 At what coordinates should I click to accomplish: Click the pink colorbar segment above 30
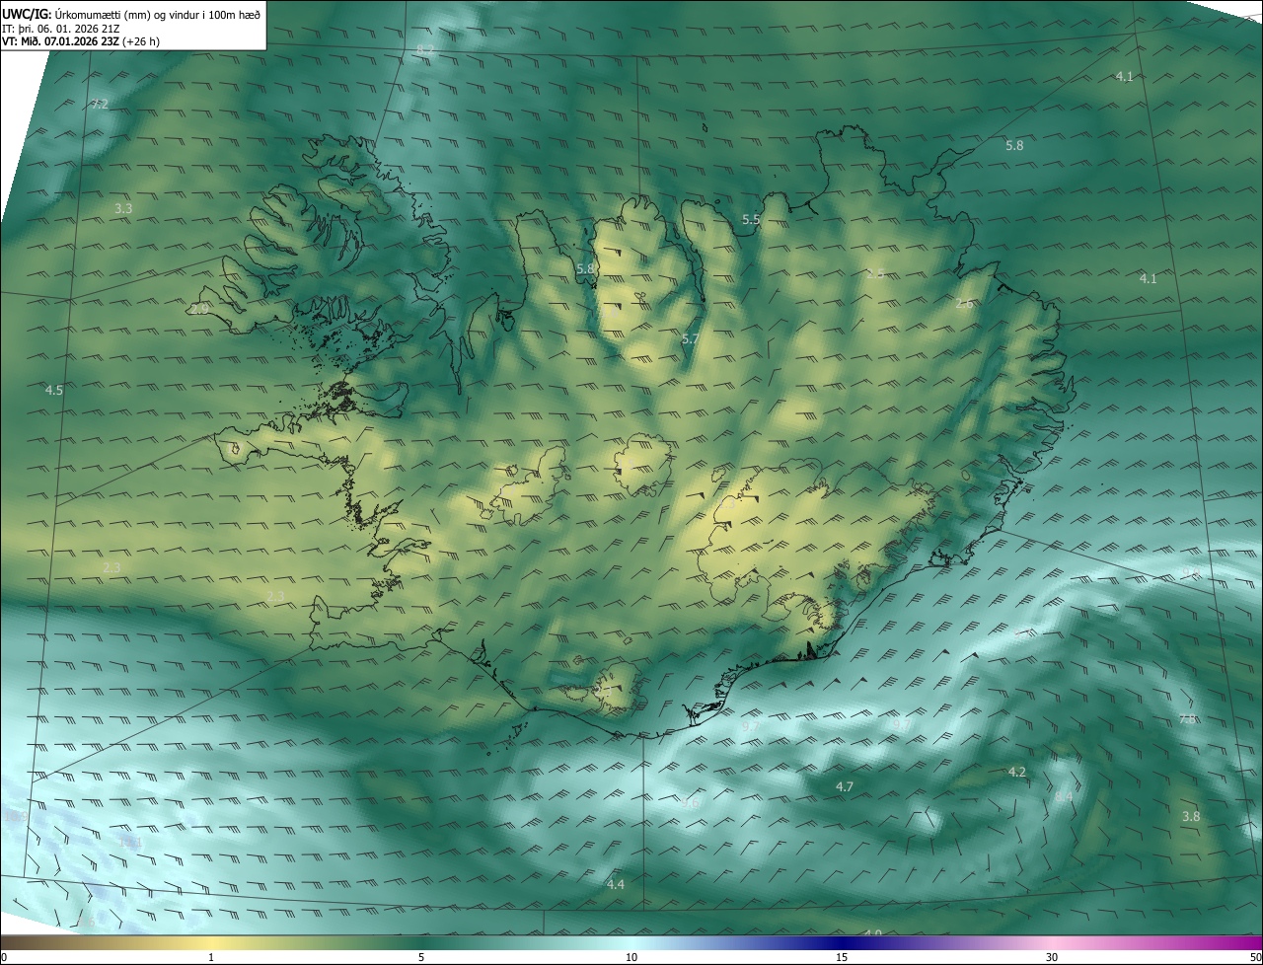[1052, 942]
